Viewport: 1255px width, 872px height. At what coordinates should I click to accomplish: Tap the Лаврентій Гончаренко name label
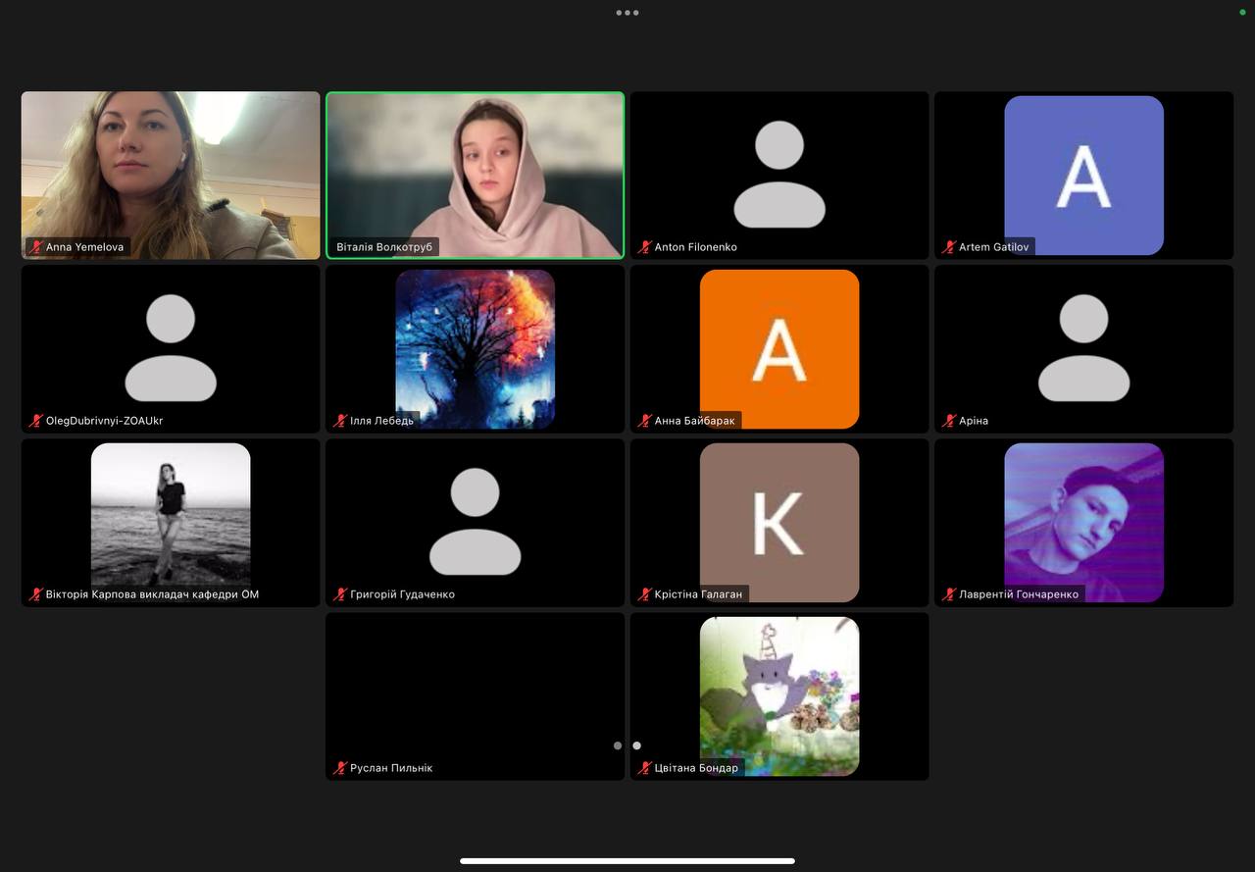pyautogui.click(x=1018, y=594)
